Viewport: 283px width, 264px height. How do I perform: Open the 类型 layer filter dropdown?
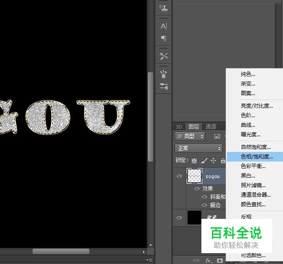pos(190,136)
